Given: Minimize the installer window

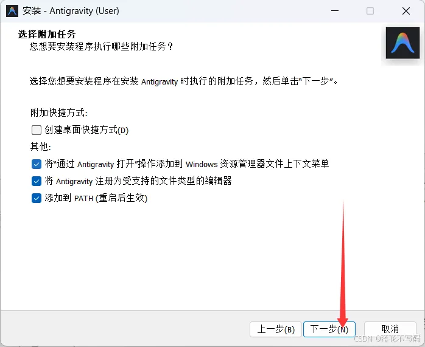Looking at the screenshot, I should point(335,11).
